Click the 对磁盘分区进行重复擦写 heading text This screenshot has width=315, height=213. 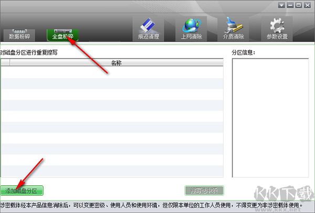pos(29,52)
